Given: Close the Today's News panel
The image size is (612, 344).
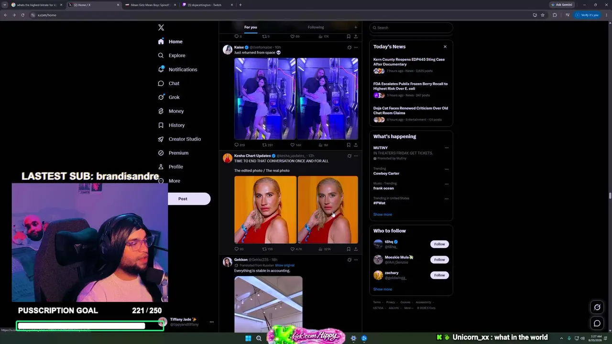Looking at the screenshot, I should tap(445, 47).
